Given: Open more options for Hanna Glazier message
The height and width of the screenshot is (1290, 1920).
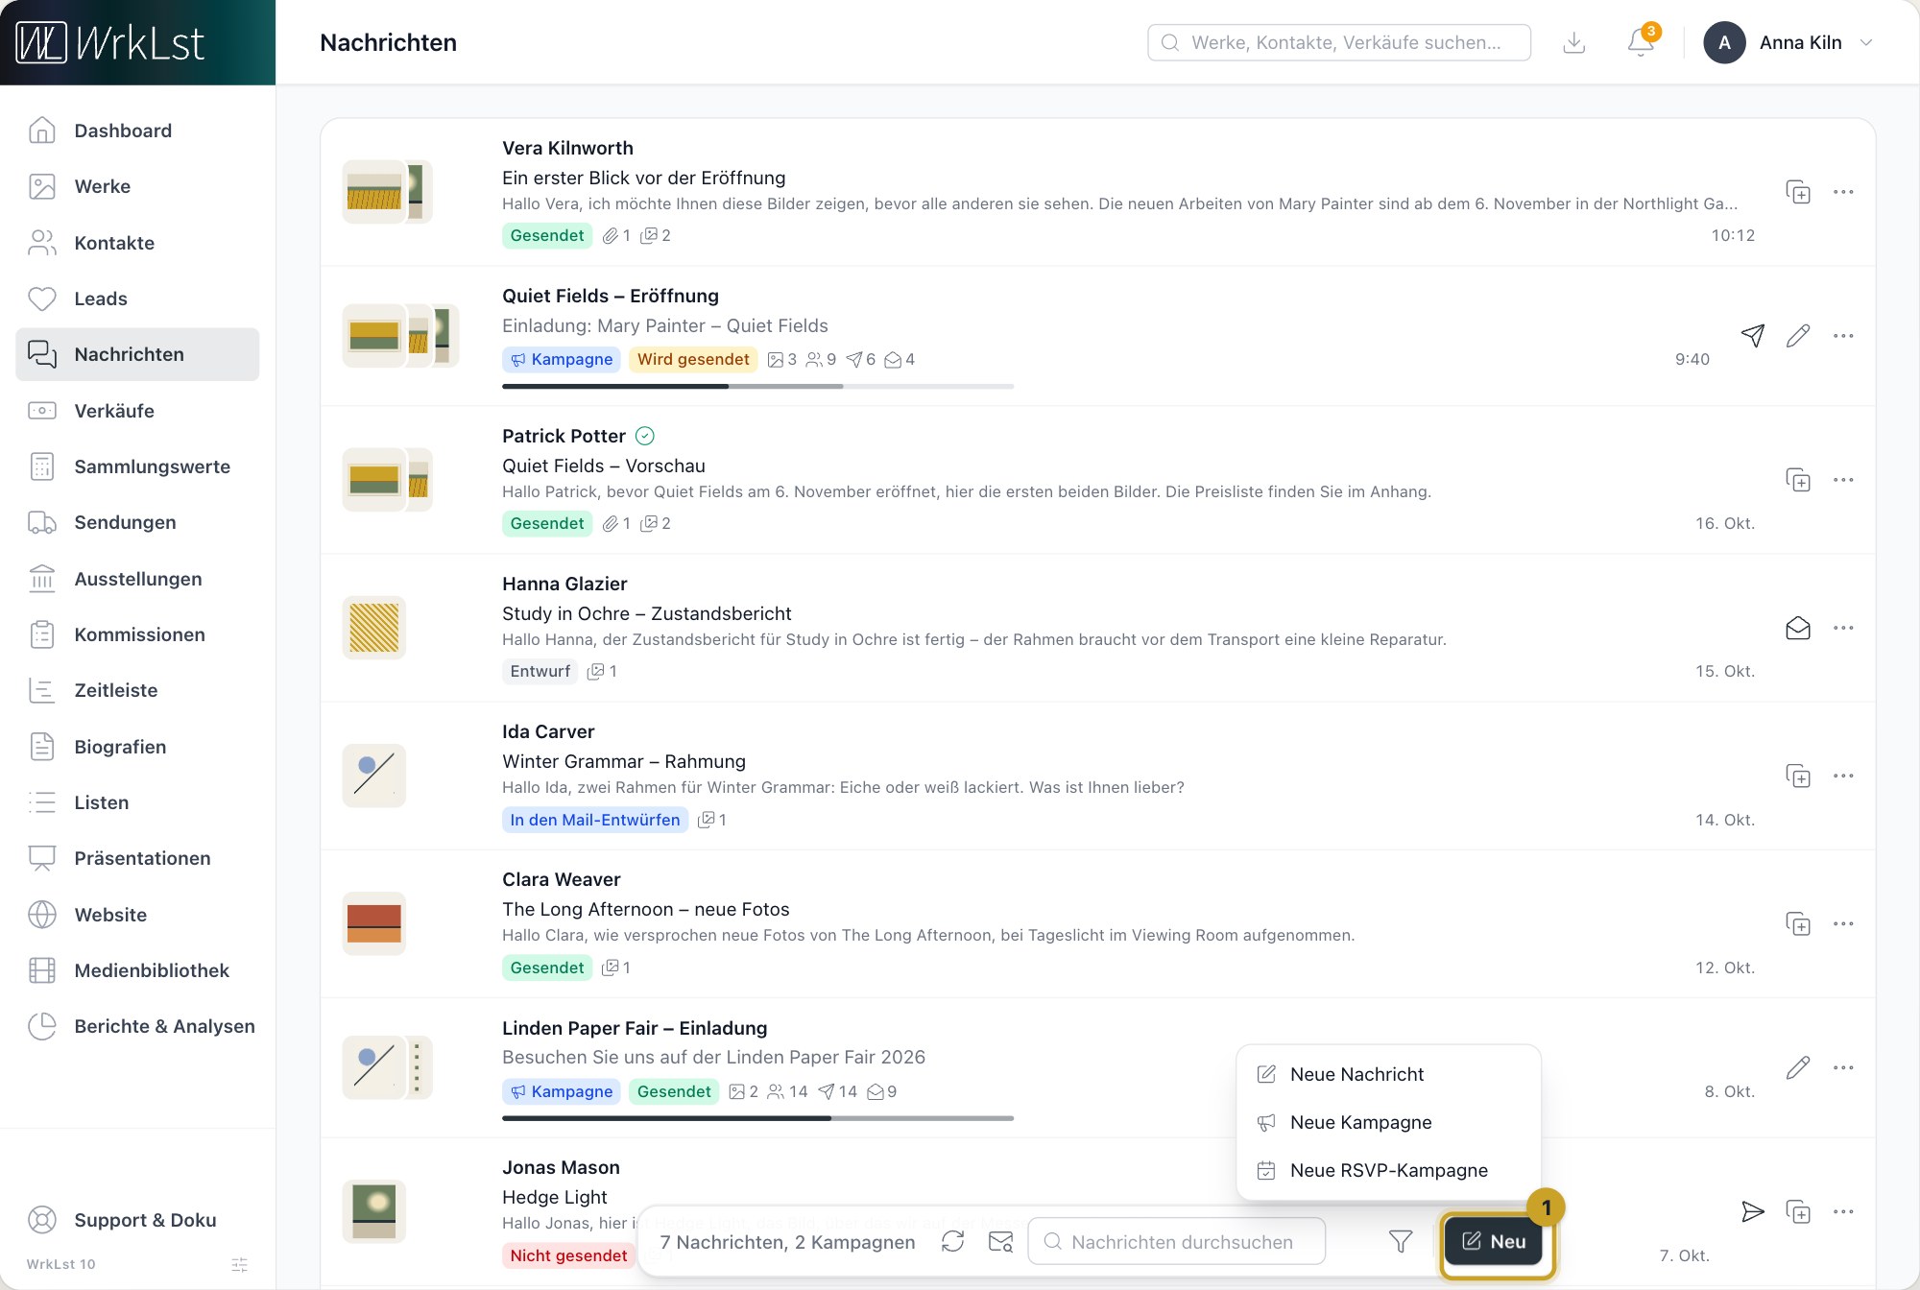Looking at the screenshot, I should [x=1843, y=628].
